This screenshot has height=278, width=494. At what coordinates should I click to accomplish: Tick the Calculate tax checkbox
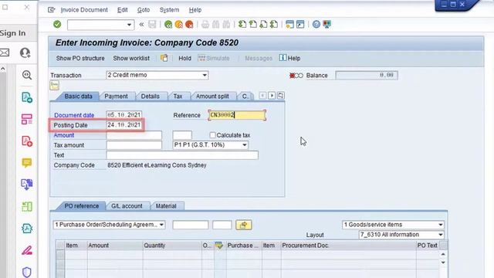tap(213, 135)
